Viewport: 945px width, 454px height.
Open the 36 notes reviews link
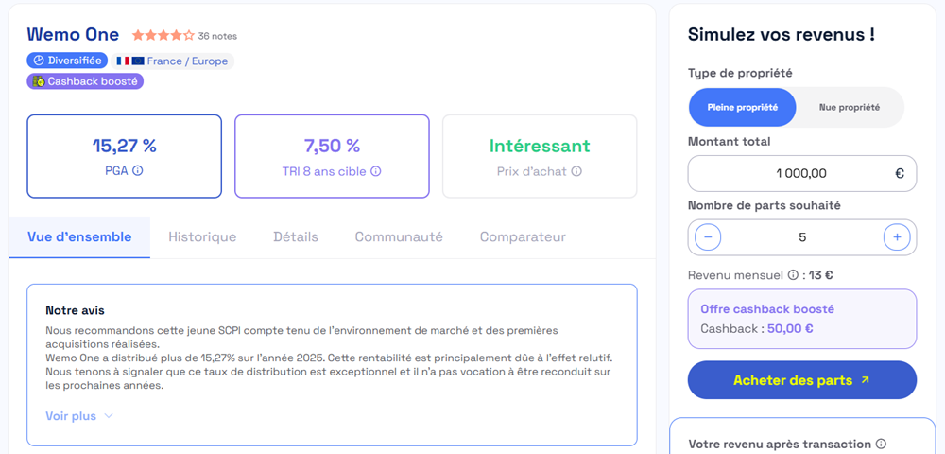[217, 36]
